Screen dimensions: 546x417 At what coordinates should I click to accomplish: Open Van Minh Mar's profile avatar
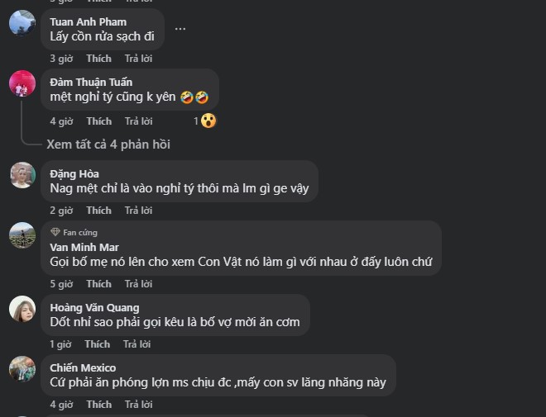pos(22,235)
